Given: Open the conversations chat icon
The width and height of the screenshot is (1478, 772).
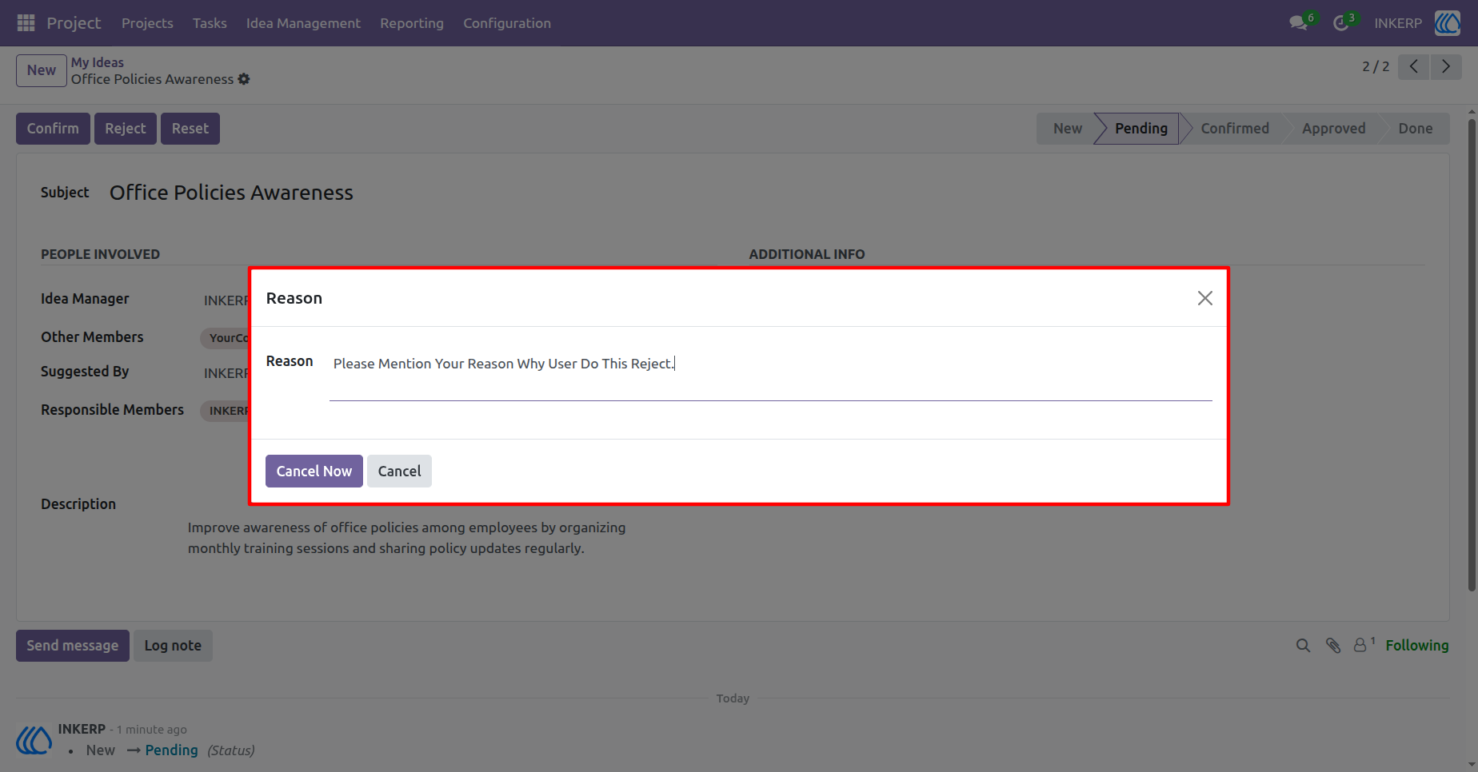Looking at the screenshot, I should click(x=1298, y=23).
